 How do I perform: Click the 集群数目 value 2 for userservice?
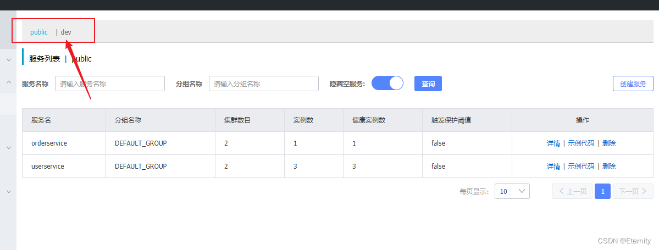(226, 166)
